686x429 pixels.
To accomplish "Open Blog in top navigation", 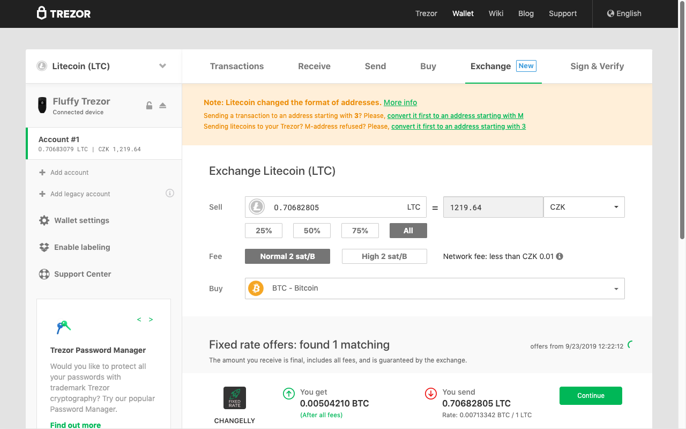I will [x=526, y=13].
